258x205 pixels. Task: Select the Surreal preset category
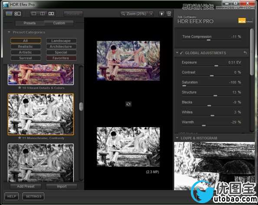tap(26, 58)
